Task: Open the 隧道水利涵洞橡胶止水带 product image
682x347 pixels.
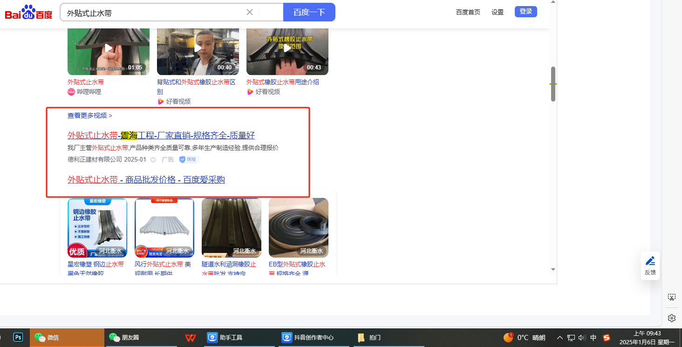Action: (x=232, y=228)
